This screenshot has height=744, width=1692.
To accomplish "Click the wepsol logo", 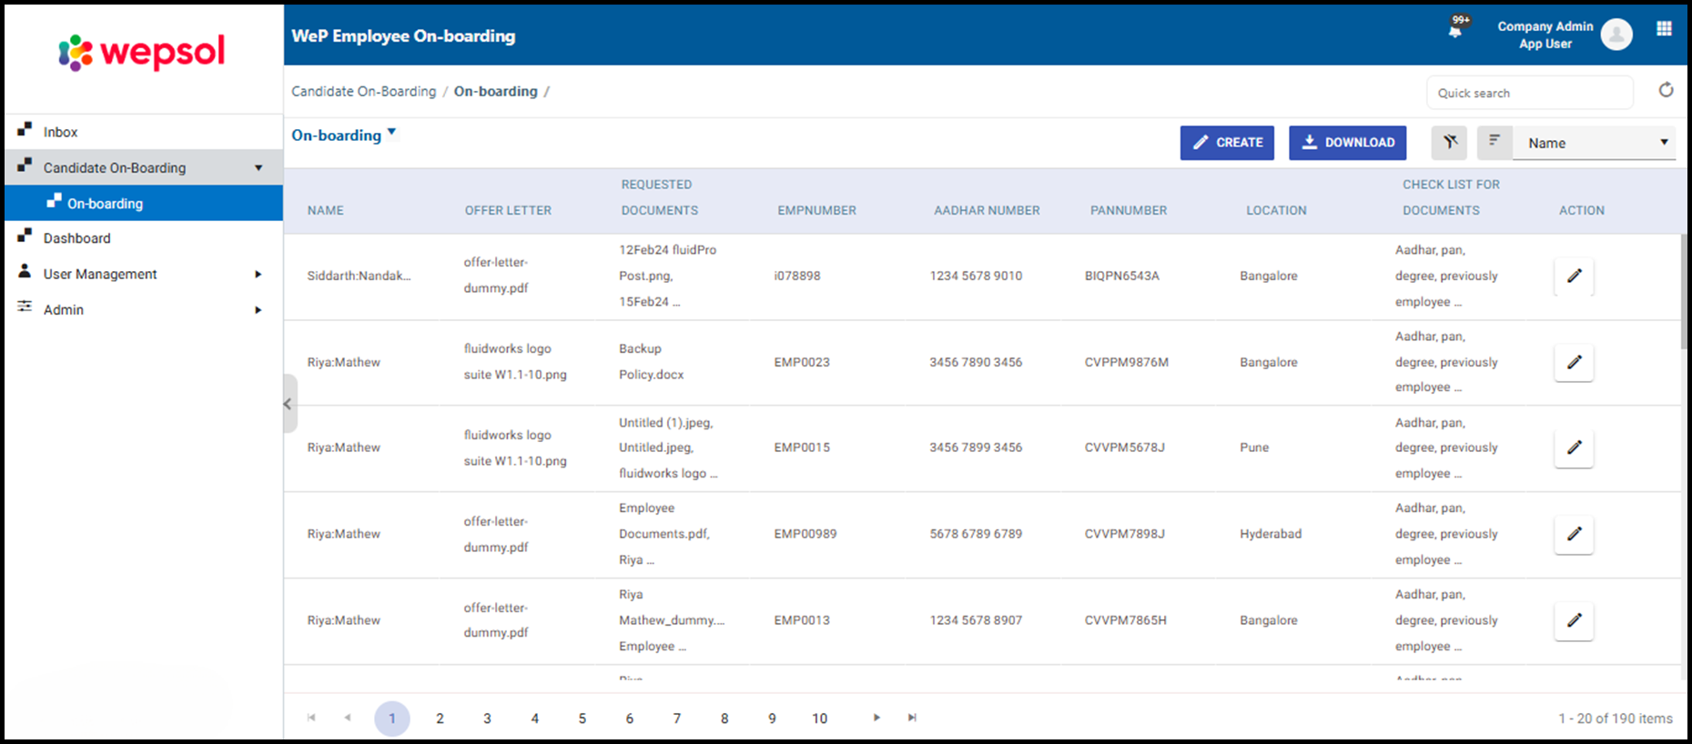I will click(x=142, y=52).
